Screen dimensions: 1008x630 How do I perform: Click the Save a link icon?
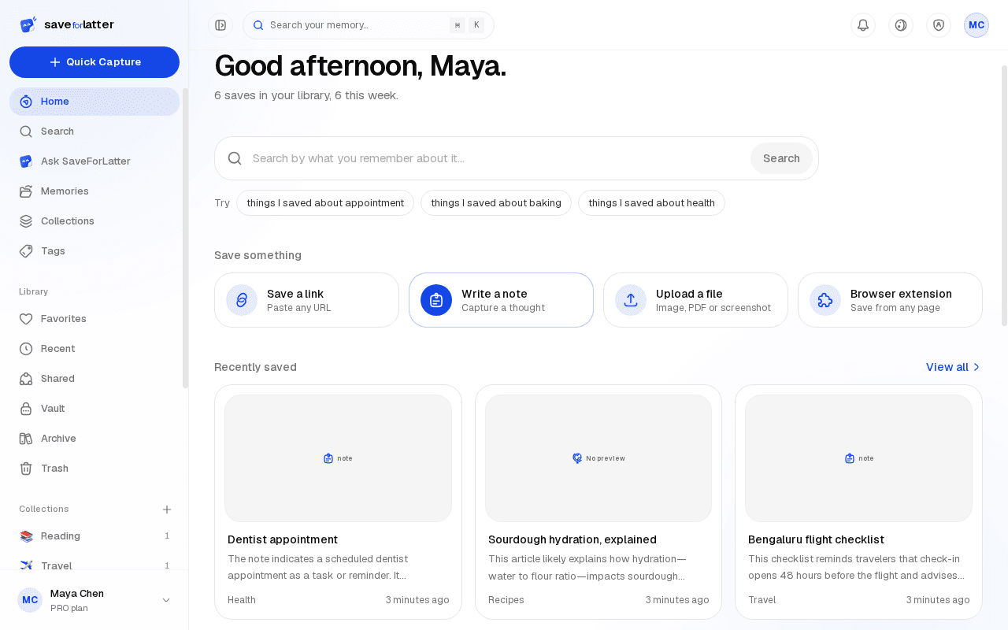pyautogui.click(x=242, y=300)
